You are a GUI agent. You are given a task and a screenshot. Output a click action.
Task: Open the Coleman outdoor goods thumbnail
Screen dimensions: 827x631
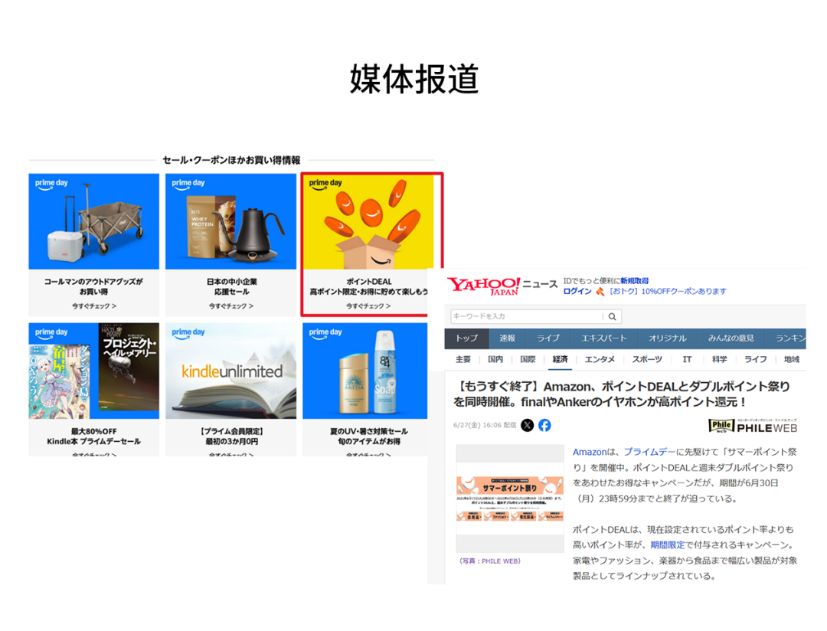(94, 221)
